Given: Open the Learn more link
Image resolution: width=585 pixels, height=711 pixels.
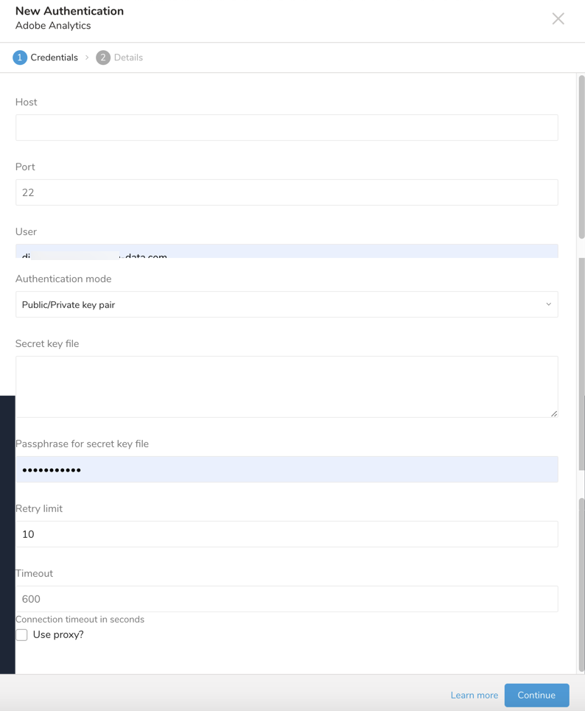Looking at the screenshot, I should (x=474, y=695).
